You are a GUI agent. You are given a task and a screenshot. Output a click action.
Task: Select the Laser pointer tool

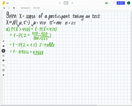[4, 75]
